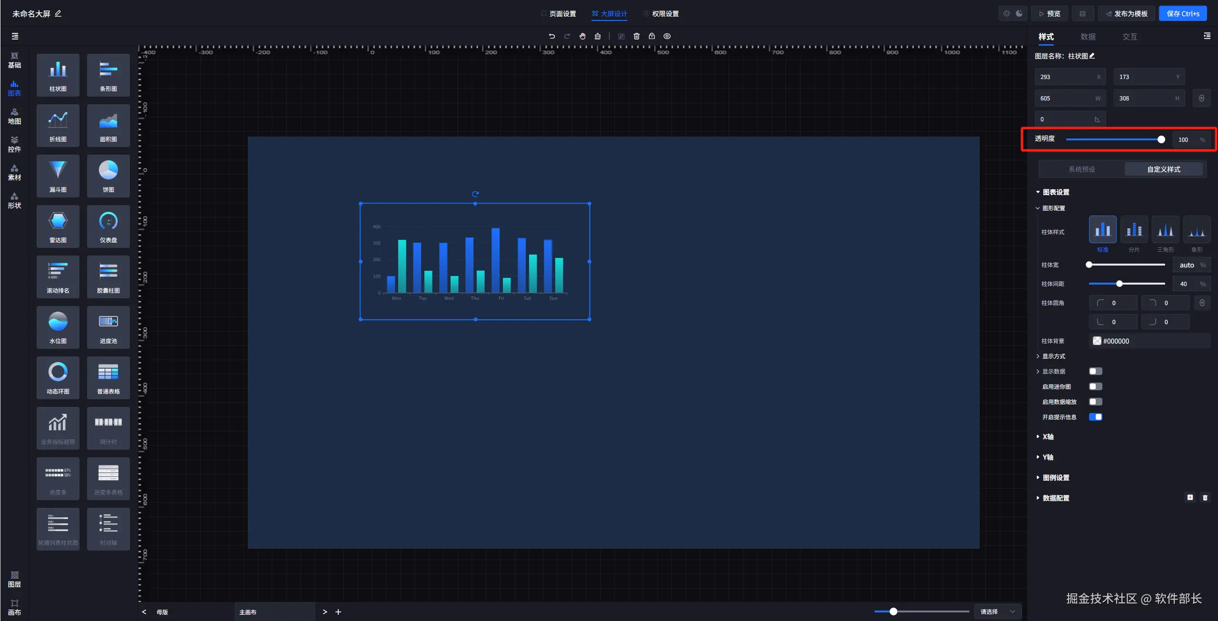
Task: Click the 发布为模板 button
Action: pos(1126,14)
